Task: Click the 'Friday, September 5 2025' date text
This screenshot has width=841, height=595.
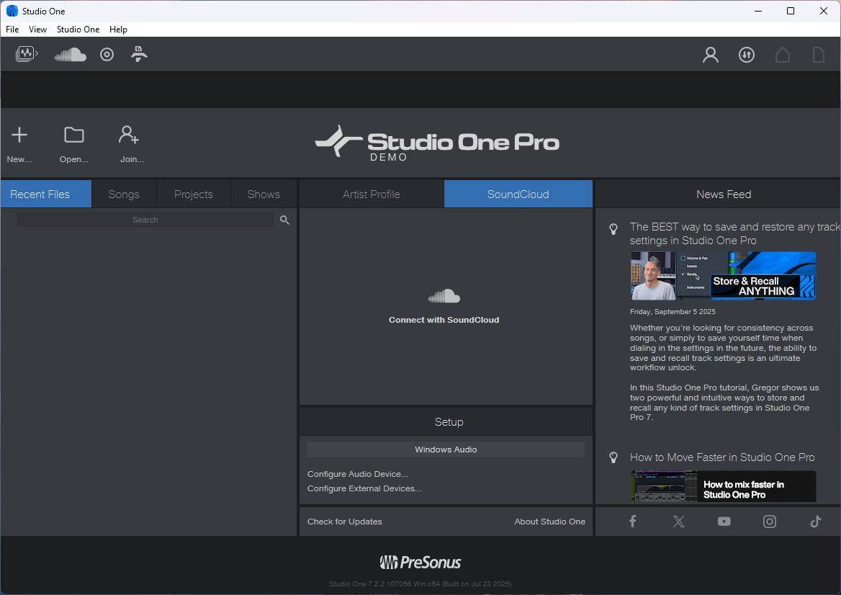Action: pos(673,312)
